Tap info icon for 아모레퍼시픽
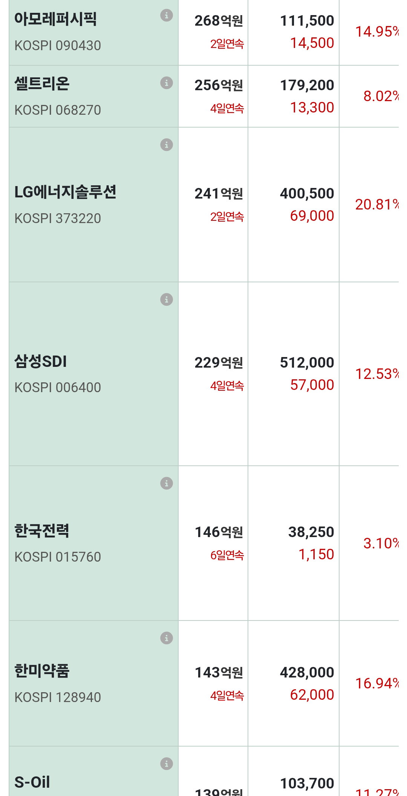407x796 pixels. 167,15
